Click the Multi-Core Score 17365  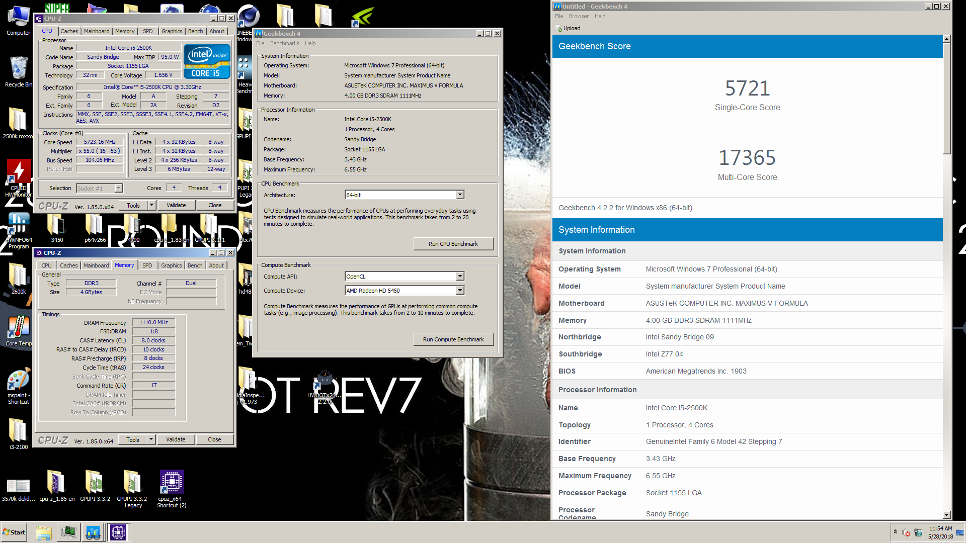747,158
